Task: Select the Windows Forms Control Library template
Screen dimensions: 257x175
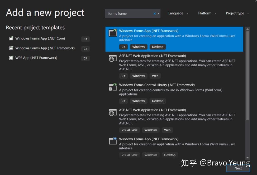Action: (x=157, y=85)
